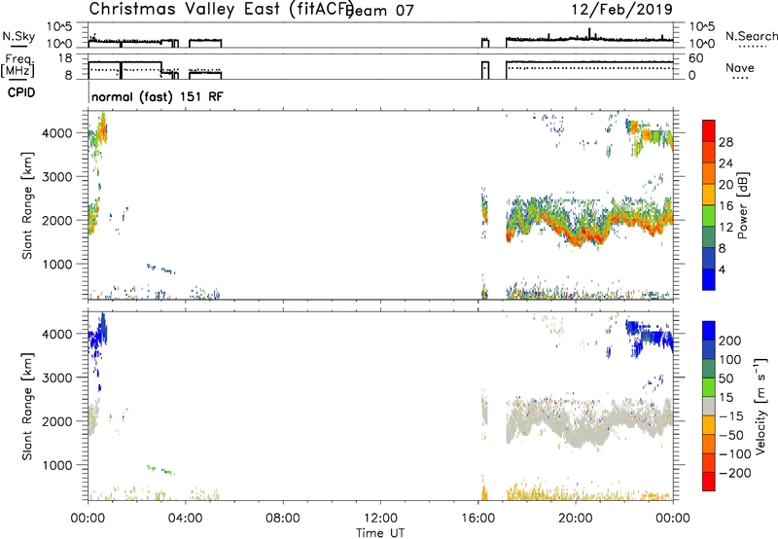This screenshot has width=778, height=539.
Task: Click the 'Velocity [m s-1]' colorbar label
Action: (x=760, y=406)
